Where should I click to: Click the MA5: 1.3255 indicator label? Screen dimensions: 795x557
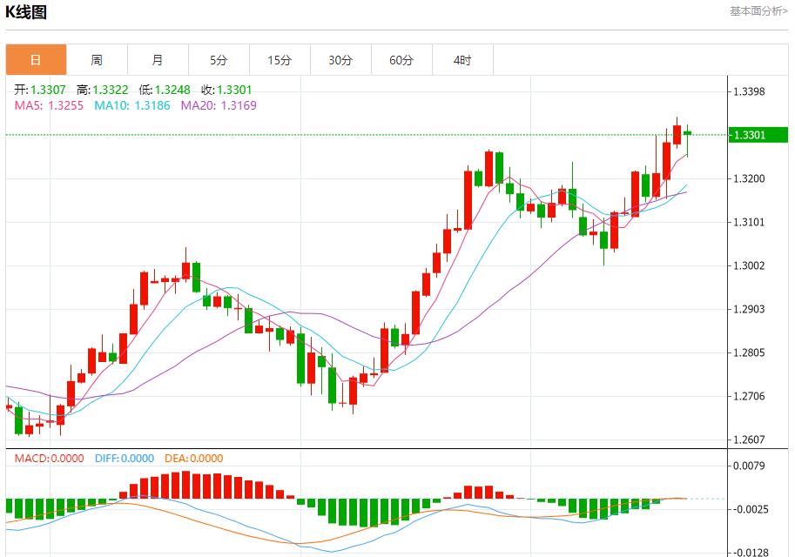pyautogui.click(x=48, y=105)
